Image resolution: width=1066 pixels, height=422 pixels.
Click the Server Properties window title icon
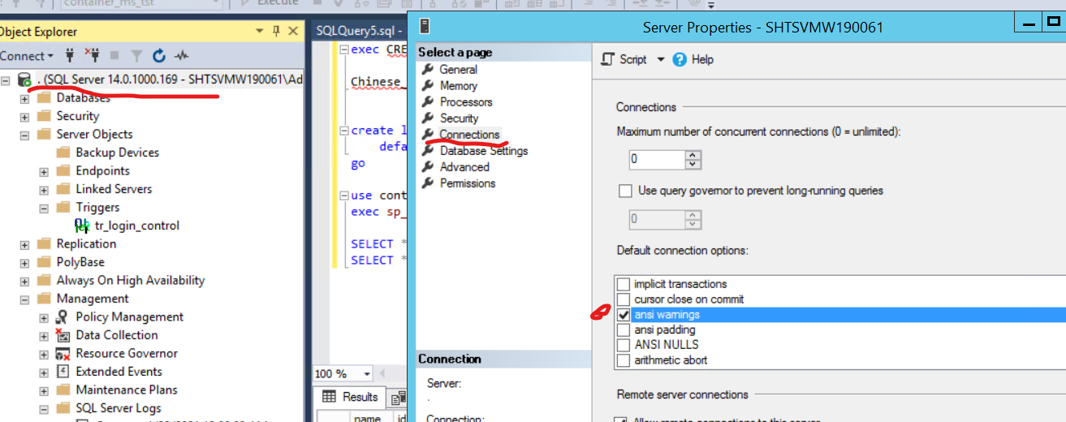[x=425, y=26]
